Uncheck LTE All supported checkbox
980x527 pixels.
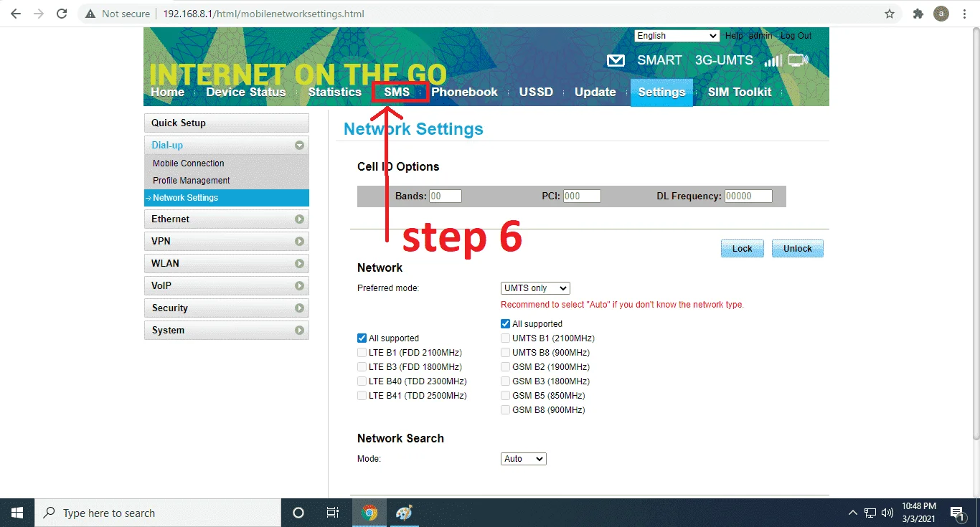pyautogui.click(x=362, y=338)
